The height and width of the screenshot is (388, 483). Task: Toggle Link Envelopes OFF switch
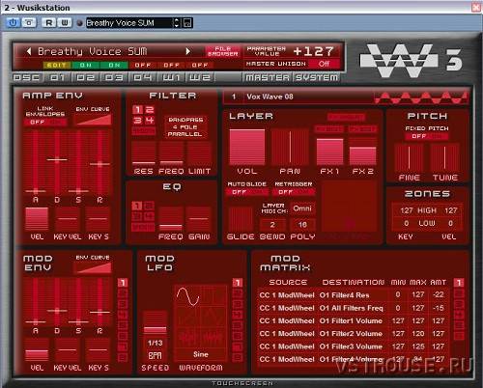45,123
